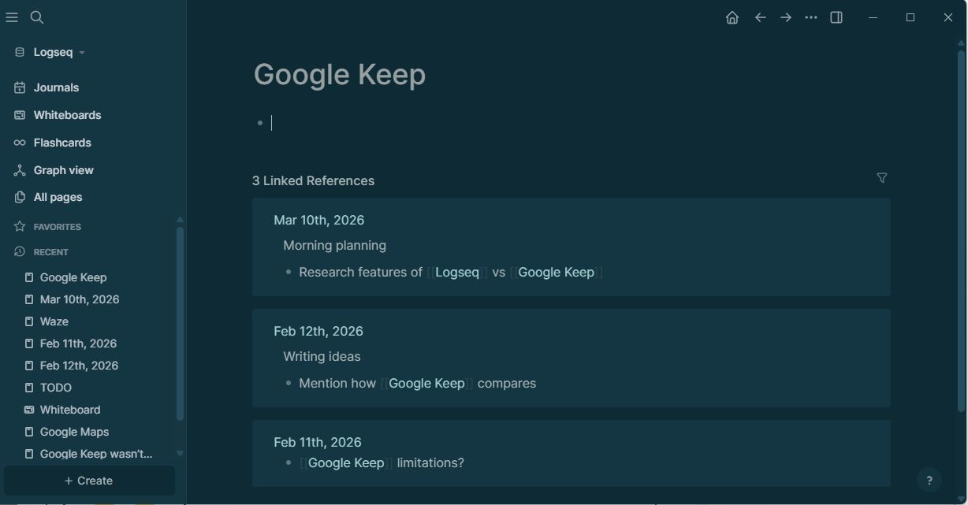
Task: Click the empty block input under title
Action: pos(579,123)
